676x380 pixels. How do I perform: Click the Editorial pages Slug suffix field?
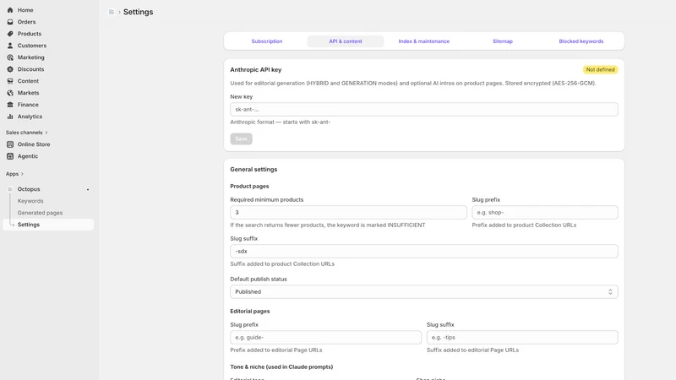[522, 337]
